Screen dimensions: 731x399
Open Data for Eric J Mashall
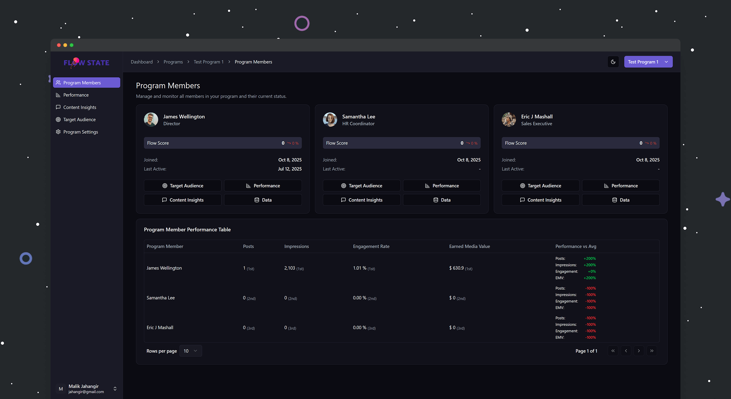[x=621, y=199]
